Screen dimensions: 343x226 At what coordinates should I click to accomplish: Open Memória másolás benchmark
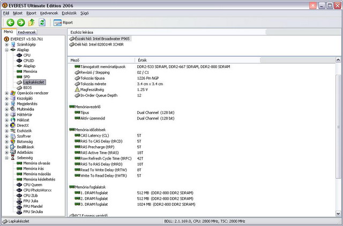pyautogui.click(x=37, y=174)
